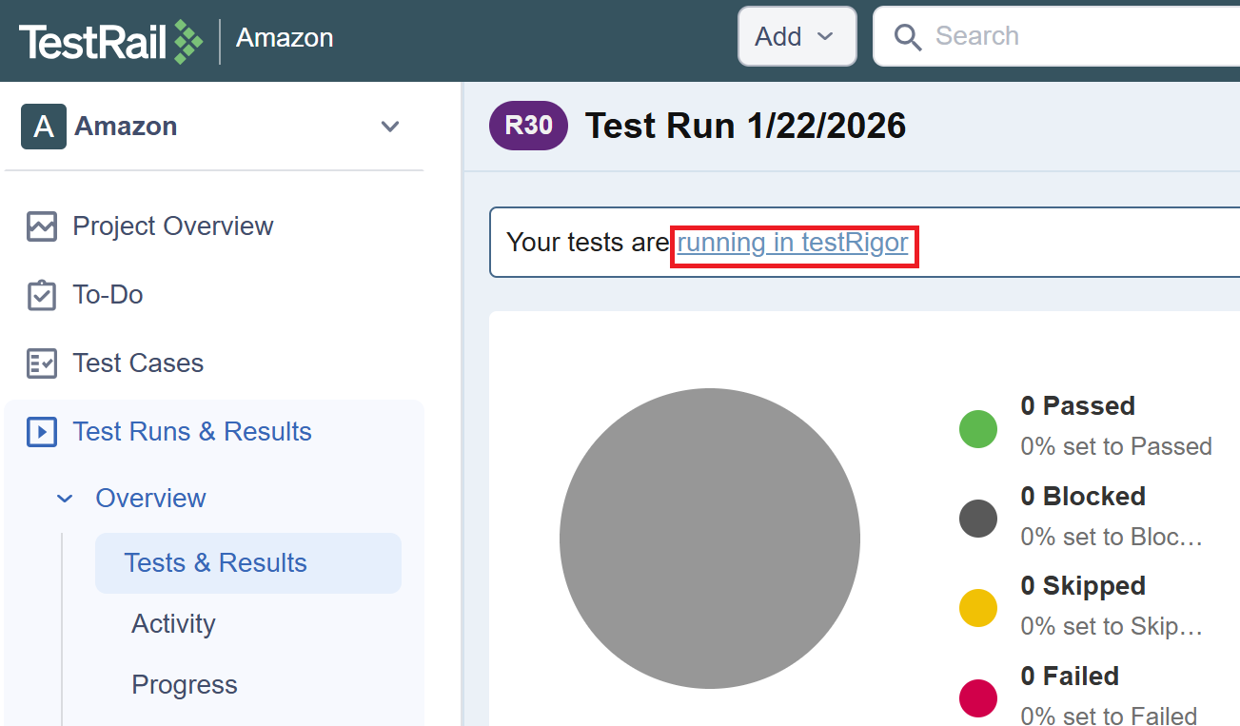
Task: Click the red Failed status swatch
Action: 977,698
